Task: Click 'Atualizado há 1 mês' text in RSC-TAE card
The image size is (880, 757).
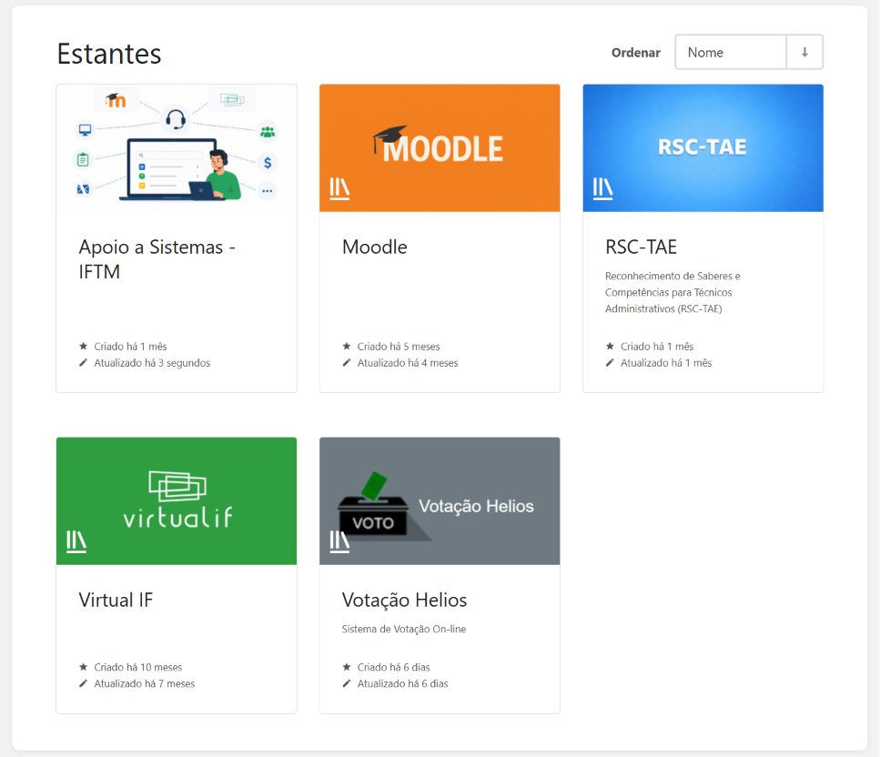Action: coord(665,363)
